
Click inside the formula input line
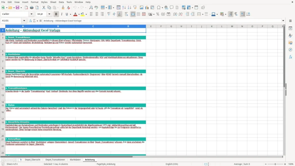(162, 21)
